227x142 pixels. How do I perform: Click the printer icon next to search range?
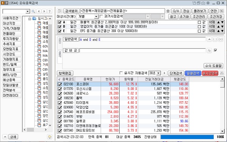pyautogui.click(x=168, y=11)
